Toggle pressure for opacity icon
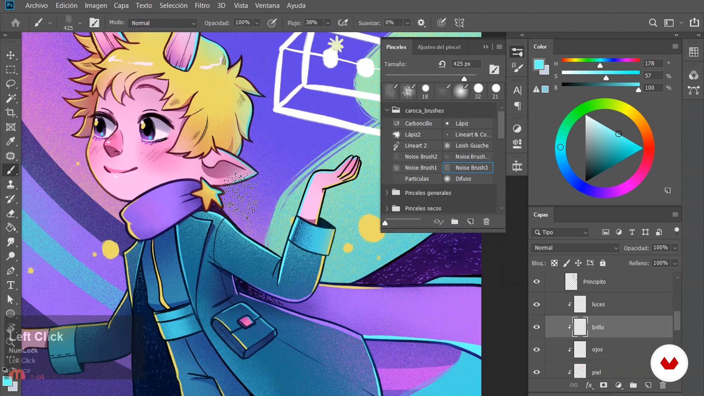 pyautogui.click(x=272, y=23)
